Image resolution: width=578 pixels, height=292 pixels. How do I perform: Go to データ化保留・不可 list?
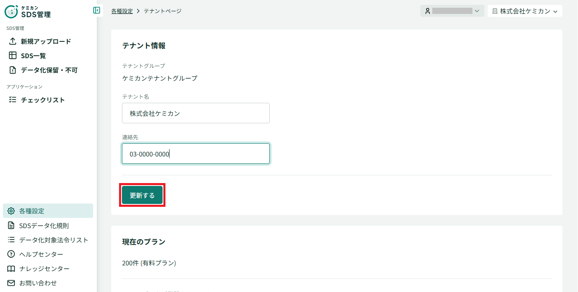pyautogui.click(x=43, y=70)
